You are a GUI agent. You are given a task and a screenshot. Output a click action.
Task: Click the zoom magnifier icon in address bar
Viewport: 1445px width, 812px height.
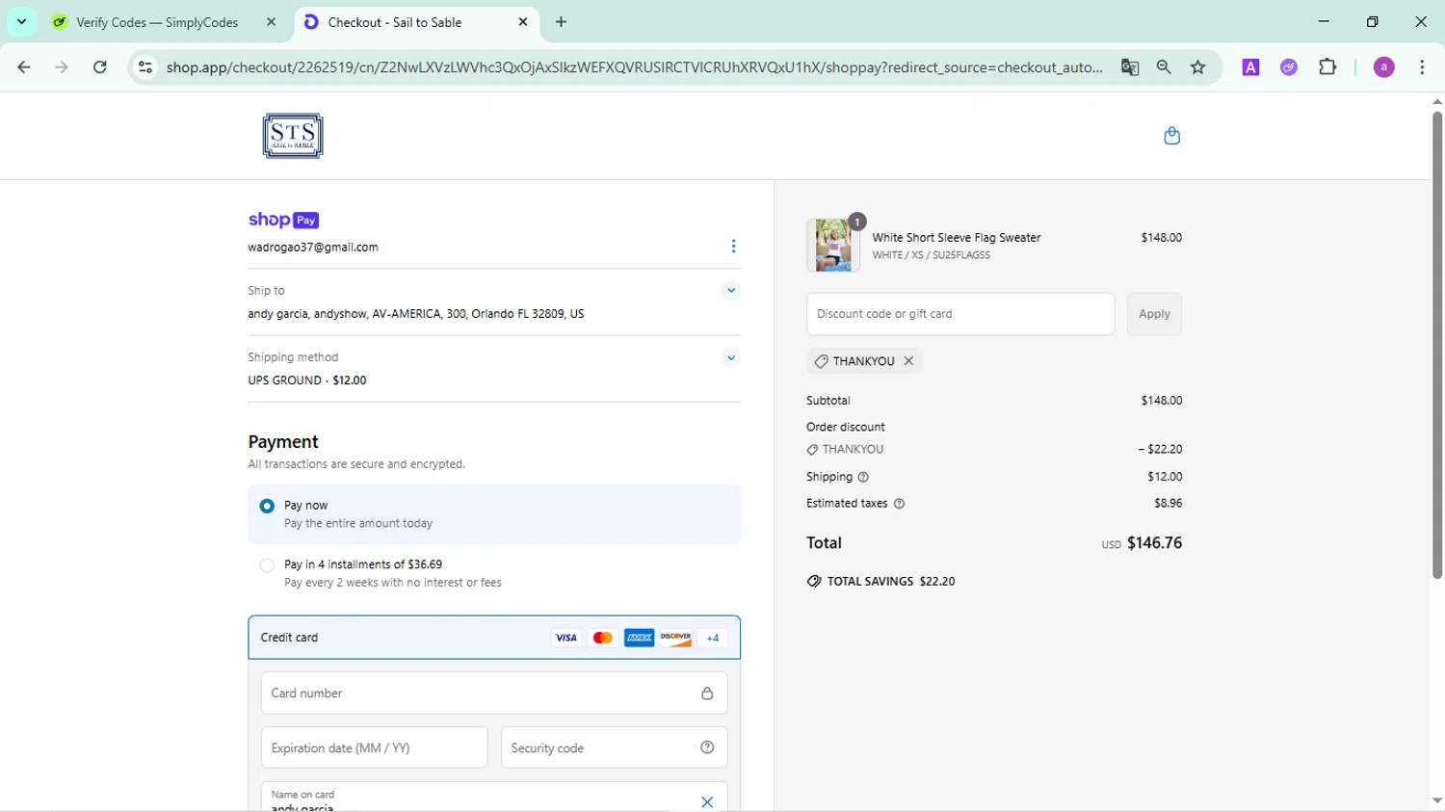pos(1164,67)
